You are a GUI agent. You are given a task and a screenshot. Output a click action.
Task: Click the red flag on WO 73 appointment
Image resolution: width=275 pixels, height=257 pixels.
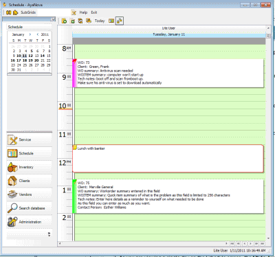74,61
